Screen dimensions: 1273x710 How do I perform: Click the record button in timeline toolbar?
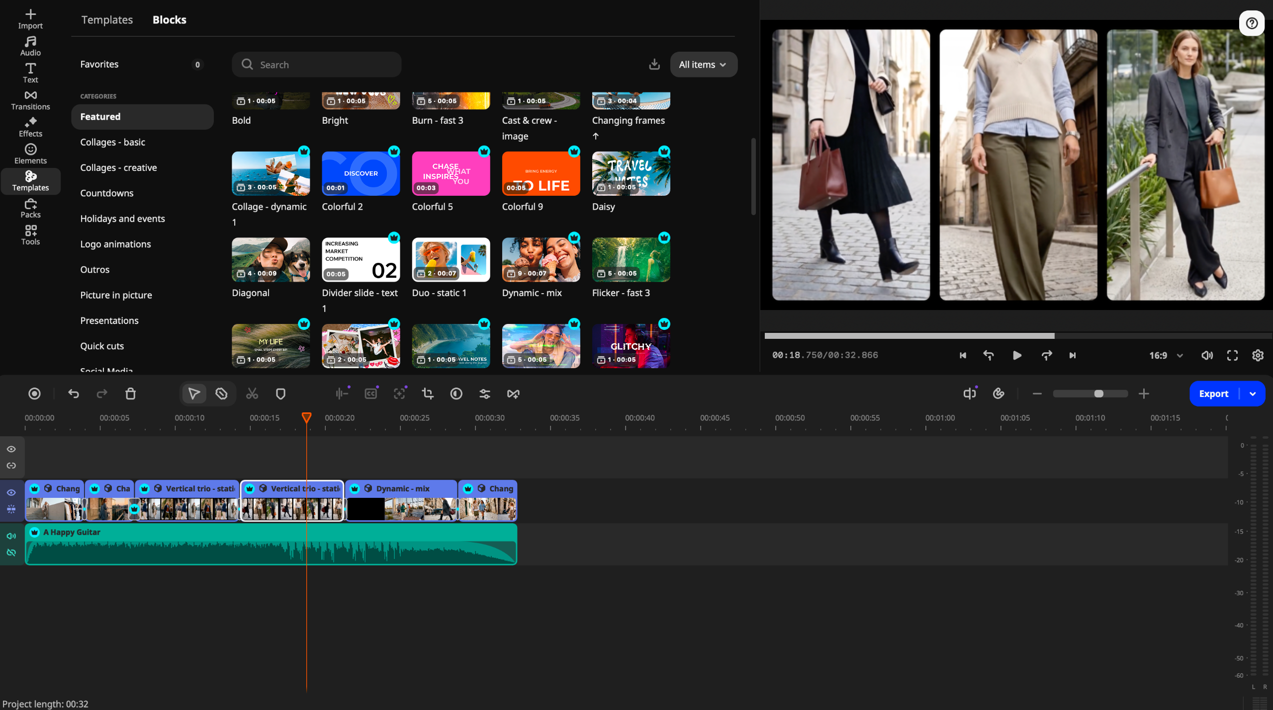(34, 394)
